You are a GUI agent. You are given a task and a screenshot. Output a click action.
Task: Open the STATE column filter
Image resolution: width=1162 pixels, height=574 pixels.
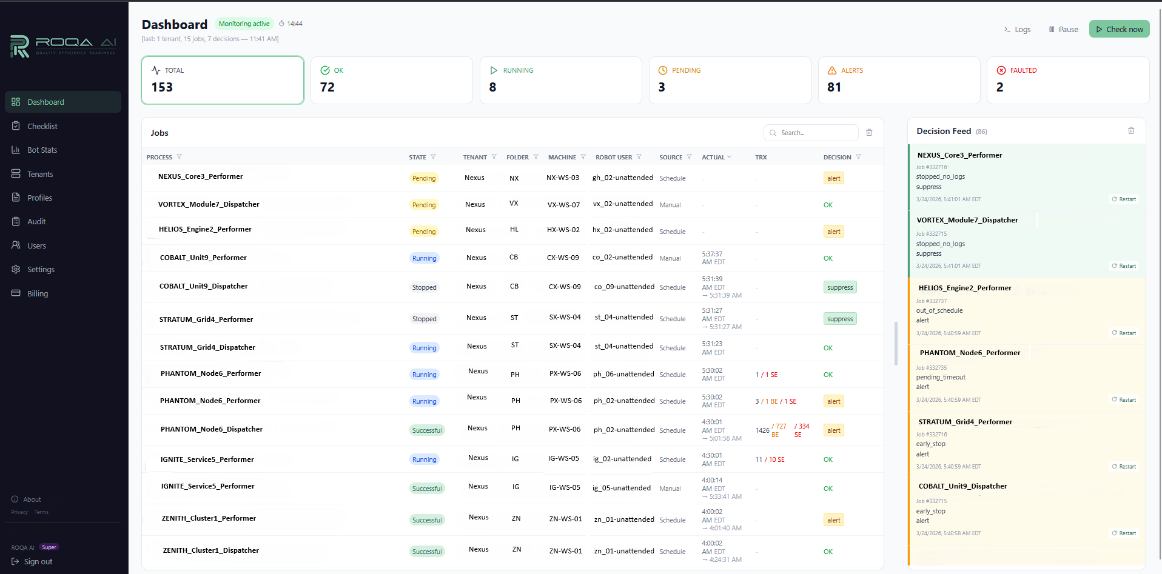[434, 156]
